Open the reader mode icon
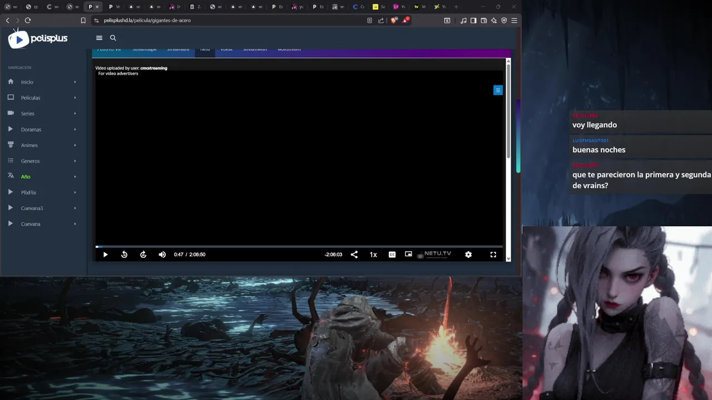712x400 pixels. click(369, 21)
